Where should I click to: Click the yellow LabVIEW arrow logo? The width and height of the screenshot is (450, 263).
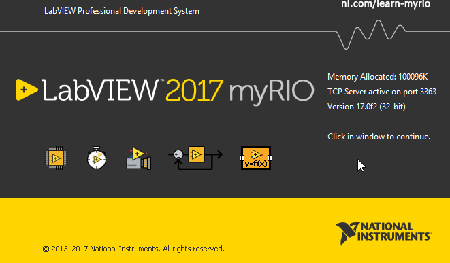27,90
